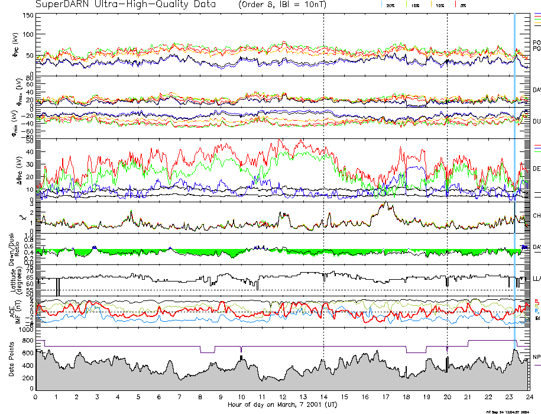Click the hour 12 tick on x-axis
Image resolution: width=541 pixels, height=414 pixels.
(282, 397)
